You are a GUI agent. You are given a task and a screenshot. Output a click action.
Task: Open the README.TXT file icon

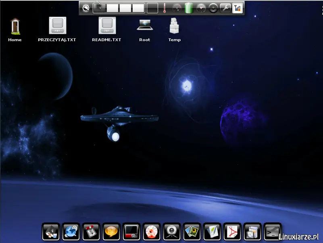tap(107, 25)
